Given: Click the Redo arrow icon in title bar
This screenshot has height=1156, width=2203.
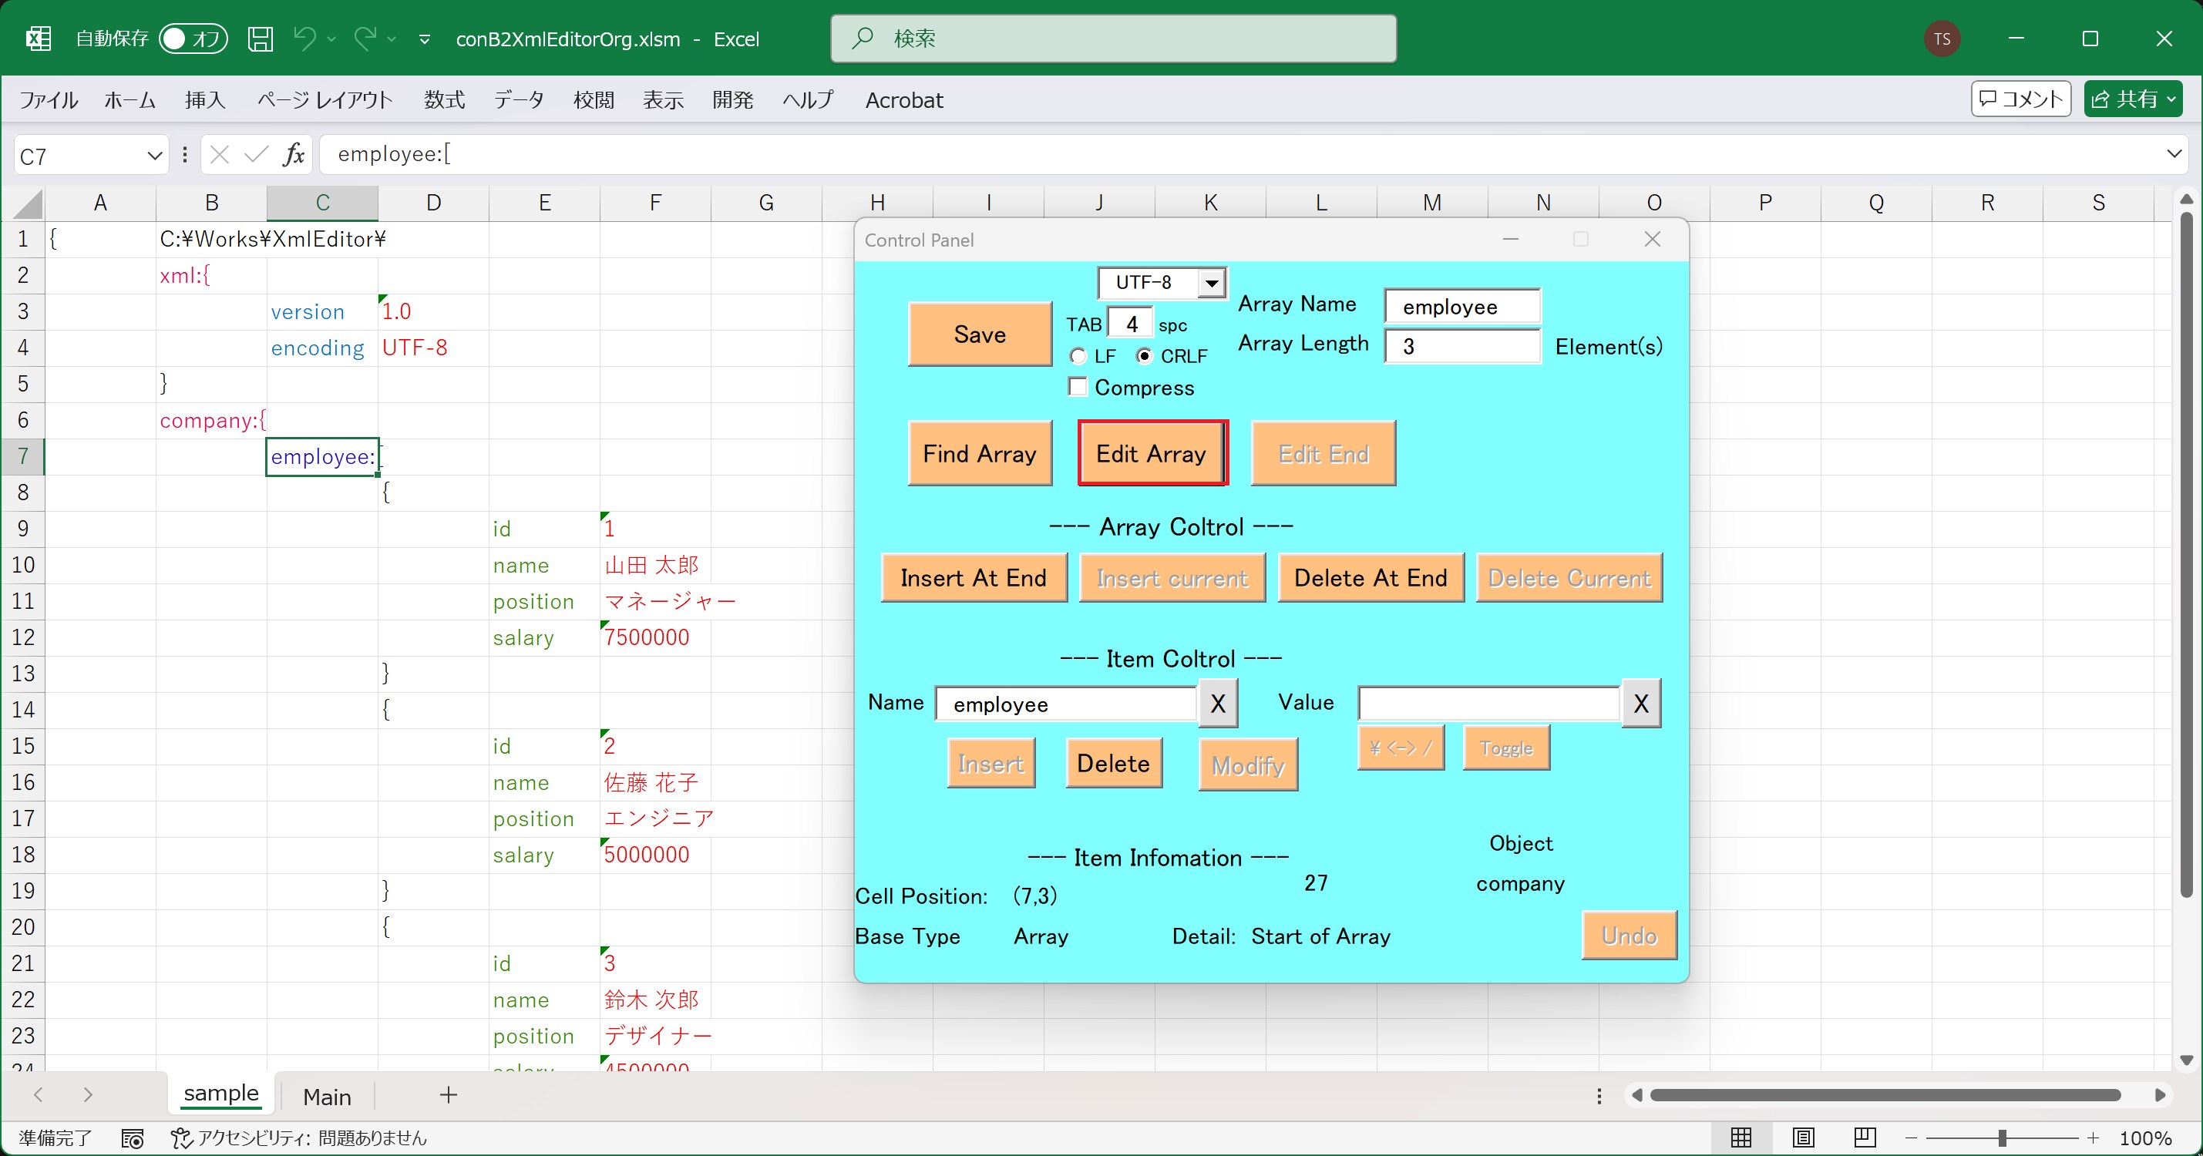Looking at the screenshot, I should pyautogui.click(x=365, y=39).
